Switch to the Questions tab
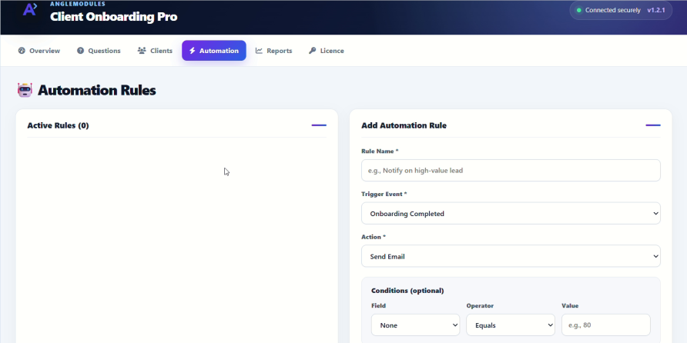The height and width of the screenshot is (343, 687). pyautogui.click(x=99, y=51)
